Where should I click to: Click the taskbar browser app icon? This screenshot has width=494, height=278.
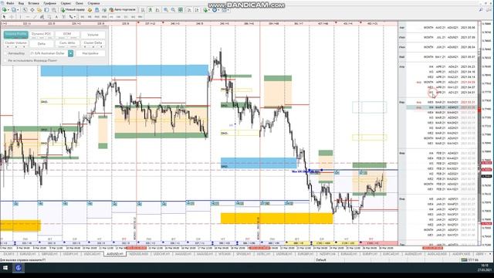[x=19, y=268]
